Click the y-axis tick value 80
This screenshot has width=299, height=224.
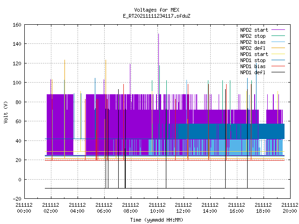pyautogui.click(x=18, y=102)
